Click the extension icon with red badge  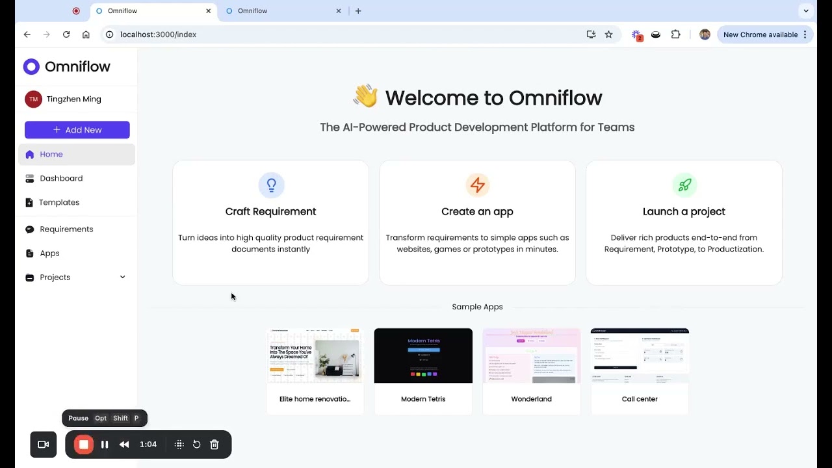pos(637,35)
